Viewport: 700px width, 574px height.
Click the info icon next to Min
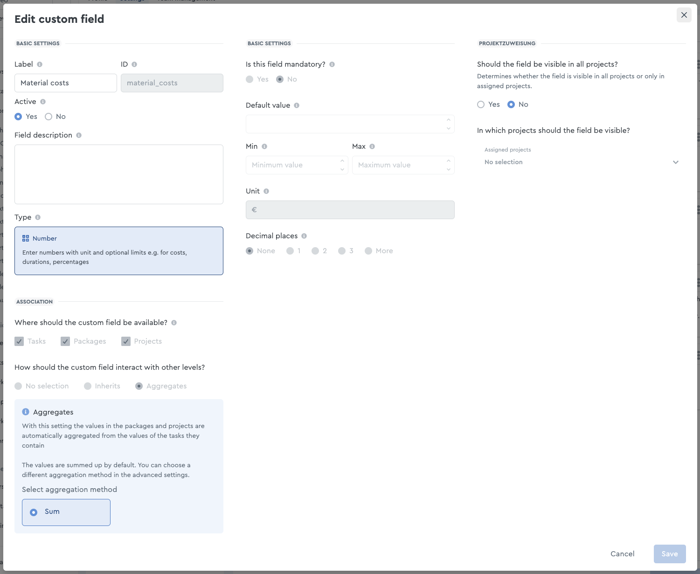click(264, 146)
